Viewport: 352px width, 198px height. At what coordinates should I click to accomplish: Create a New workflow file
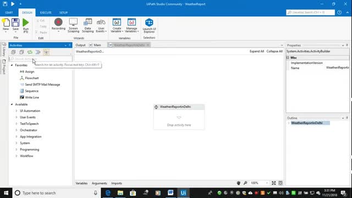[x=6, y=25]
